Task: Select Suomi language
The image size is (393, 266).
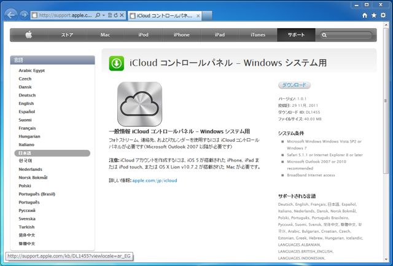Action: [25, 120]
